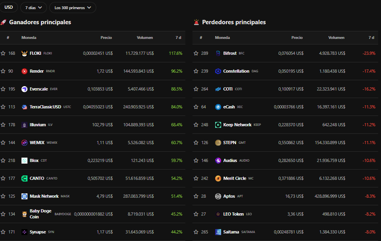Click Bifrost's -23.9% weekly change
The height and width of the screenshot is (241, 381).
click(369, 53)
